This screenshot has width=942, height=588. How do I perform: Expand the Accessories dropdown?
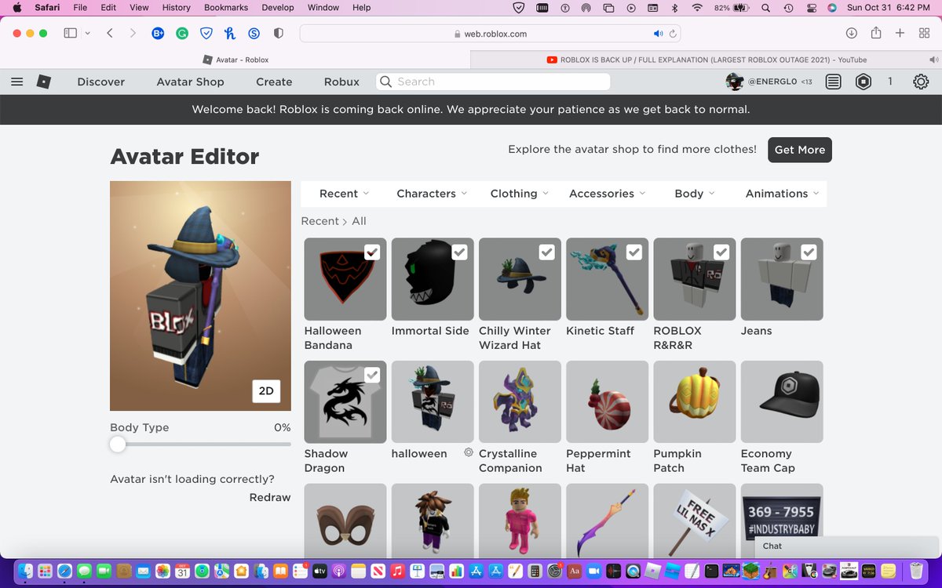click(607, 194)
